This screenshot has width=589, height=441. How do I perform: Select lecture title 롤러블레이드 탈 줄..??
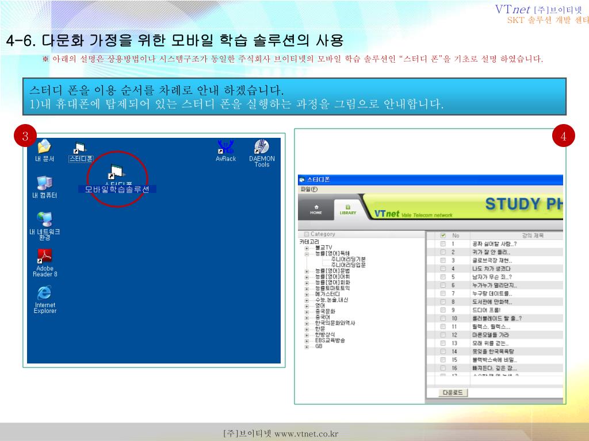tap(497, 318)
